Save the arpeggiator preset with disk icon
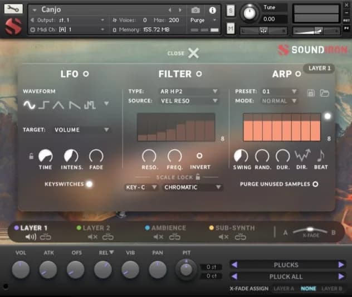Screen dimensions: 352x297 (311, 92)
